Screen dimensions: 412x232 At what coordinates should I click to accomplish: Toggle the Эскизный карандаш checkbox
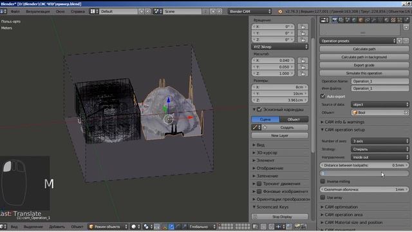(x=259, y=110)
